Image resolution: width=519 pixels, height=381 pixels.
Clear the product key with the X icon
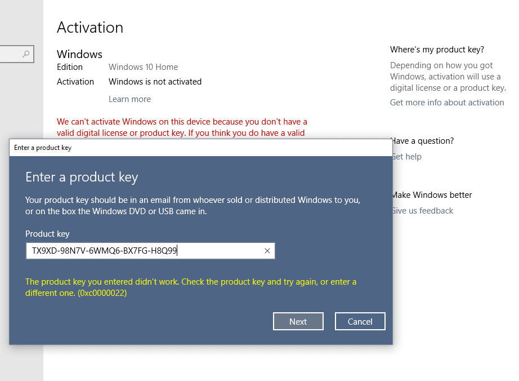tap(267, 251)
